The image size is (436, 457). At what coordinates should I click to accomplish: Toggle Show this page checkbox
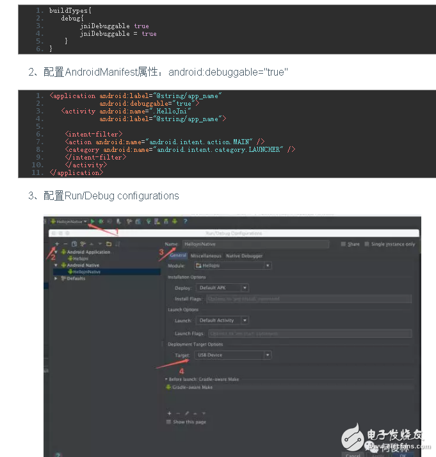[168, 422]
